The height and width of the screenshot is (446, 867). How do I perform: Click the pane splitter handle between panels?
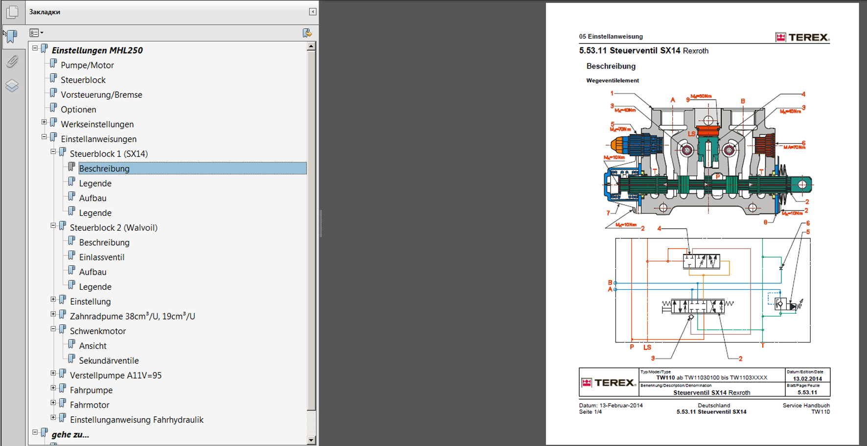(x=320, y=223)
